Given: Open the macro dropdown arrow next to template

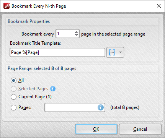Looking at the screenshot, I should (120, 52).
